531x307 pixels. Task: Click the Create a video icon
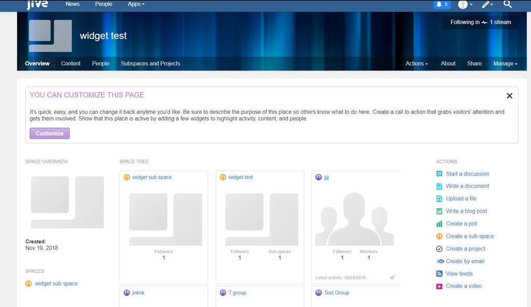tap(439, 286)
